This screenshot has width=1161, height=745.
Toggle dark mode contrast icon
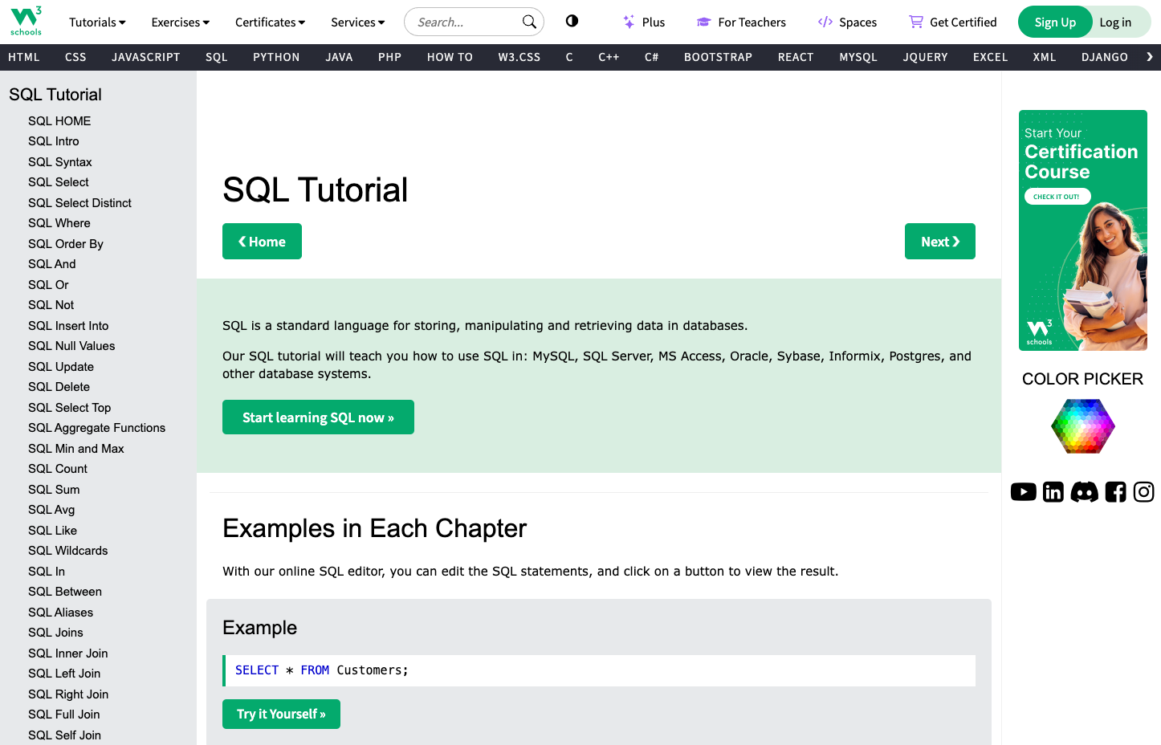(572, 21)
